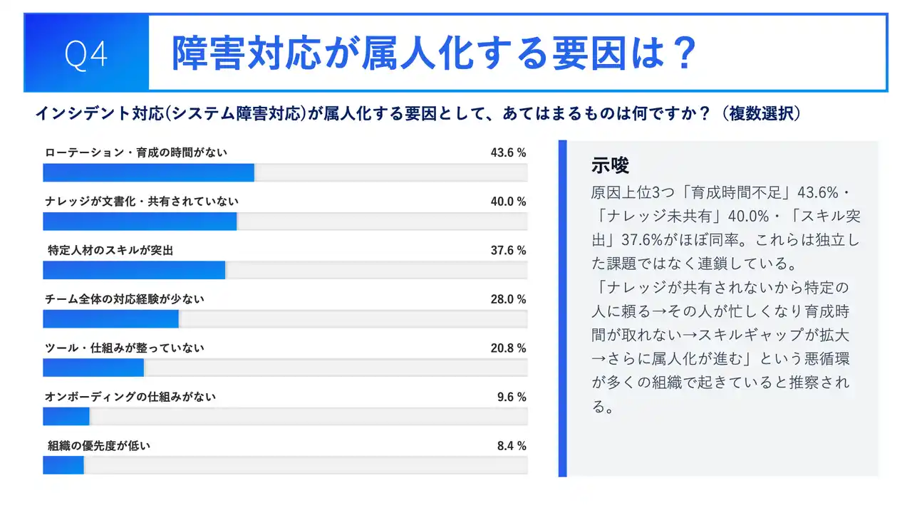Select the survey question subtitle text
912x510 pixels.
coord(418,113)
